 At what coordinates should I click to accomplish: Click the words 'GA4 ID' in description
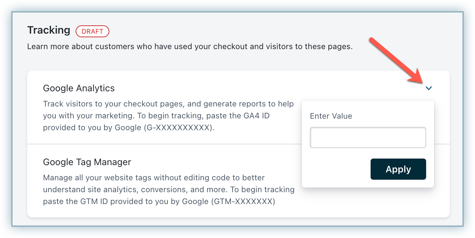pyautogui.click(x=259, y=116)
